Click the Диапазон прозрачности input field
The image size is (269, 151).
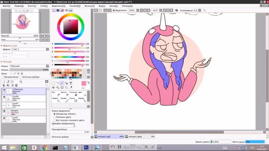pos(64,126)
